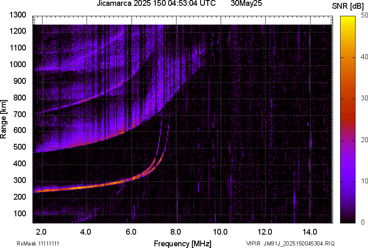The height and width of the screenshot is (248, 368).
Task: Click the range tick label '300'
Action: coord(20,180)
